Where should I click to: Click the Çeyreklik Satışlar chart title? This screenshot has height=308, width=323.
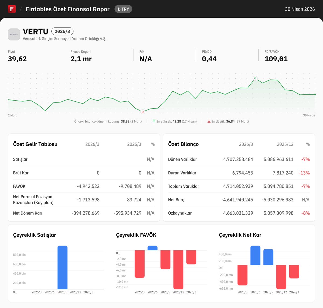(34, 235)
